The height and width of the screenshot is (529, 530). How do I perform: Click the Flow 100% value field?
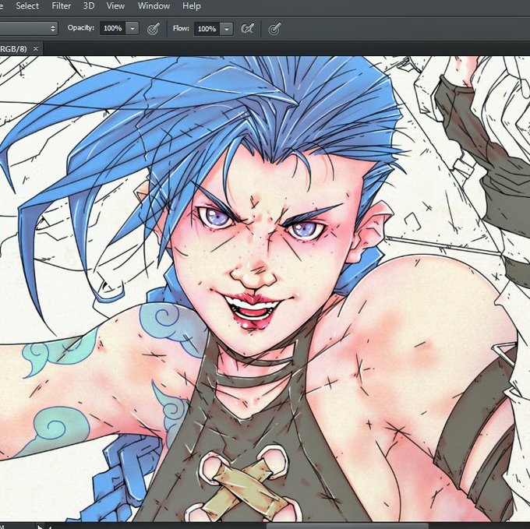point(207,29)
